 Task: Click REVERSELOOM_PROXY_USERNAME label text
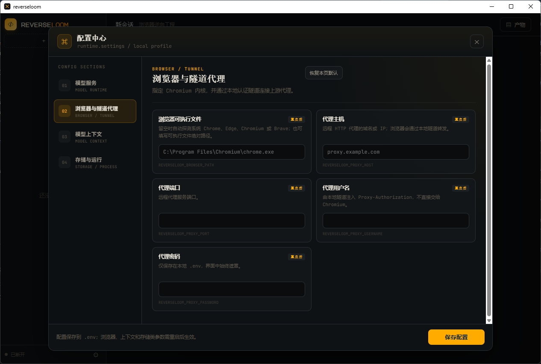click(353, 234)
